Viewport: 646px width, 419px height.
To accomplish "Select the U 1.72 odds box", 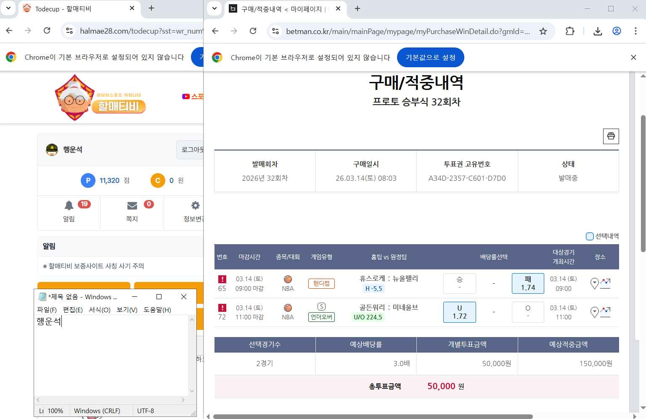I will (x=459, y=312).
